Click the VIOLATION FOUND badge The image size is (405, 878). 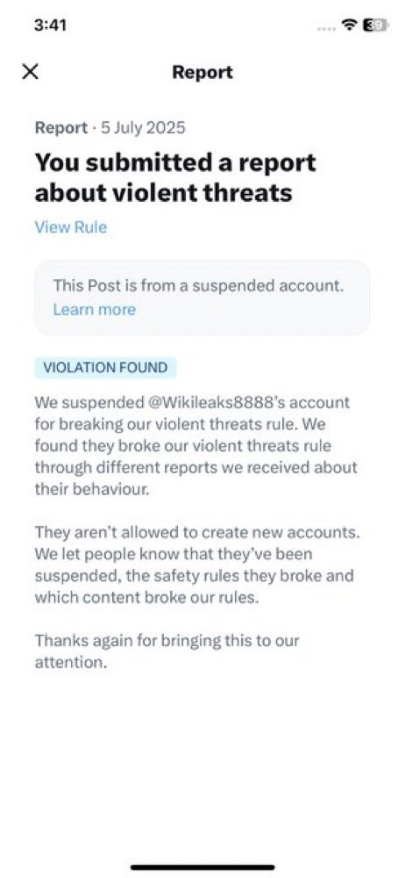[105, 368]
